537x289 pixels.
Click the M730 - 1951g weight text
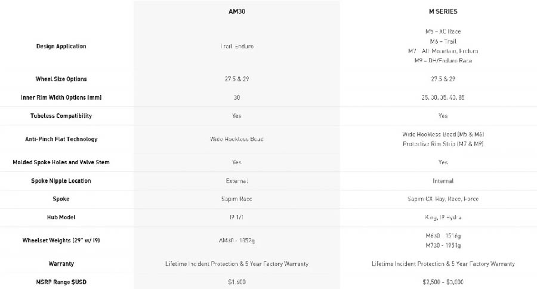[x=443, y=245]
